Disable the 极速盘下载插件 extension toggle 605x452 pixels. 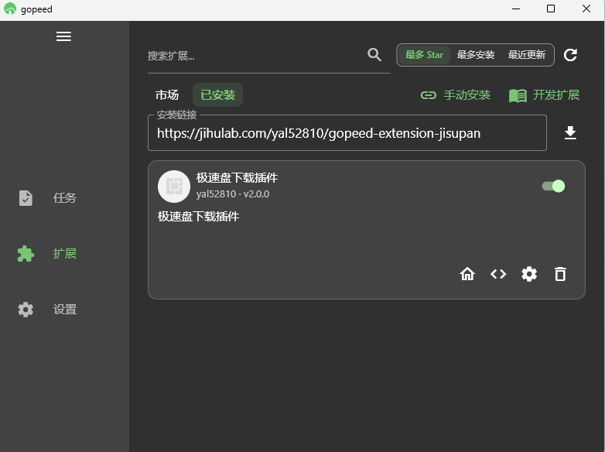553,186
